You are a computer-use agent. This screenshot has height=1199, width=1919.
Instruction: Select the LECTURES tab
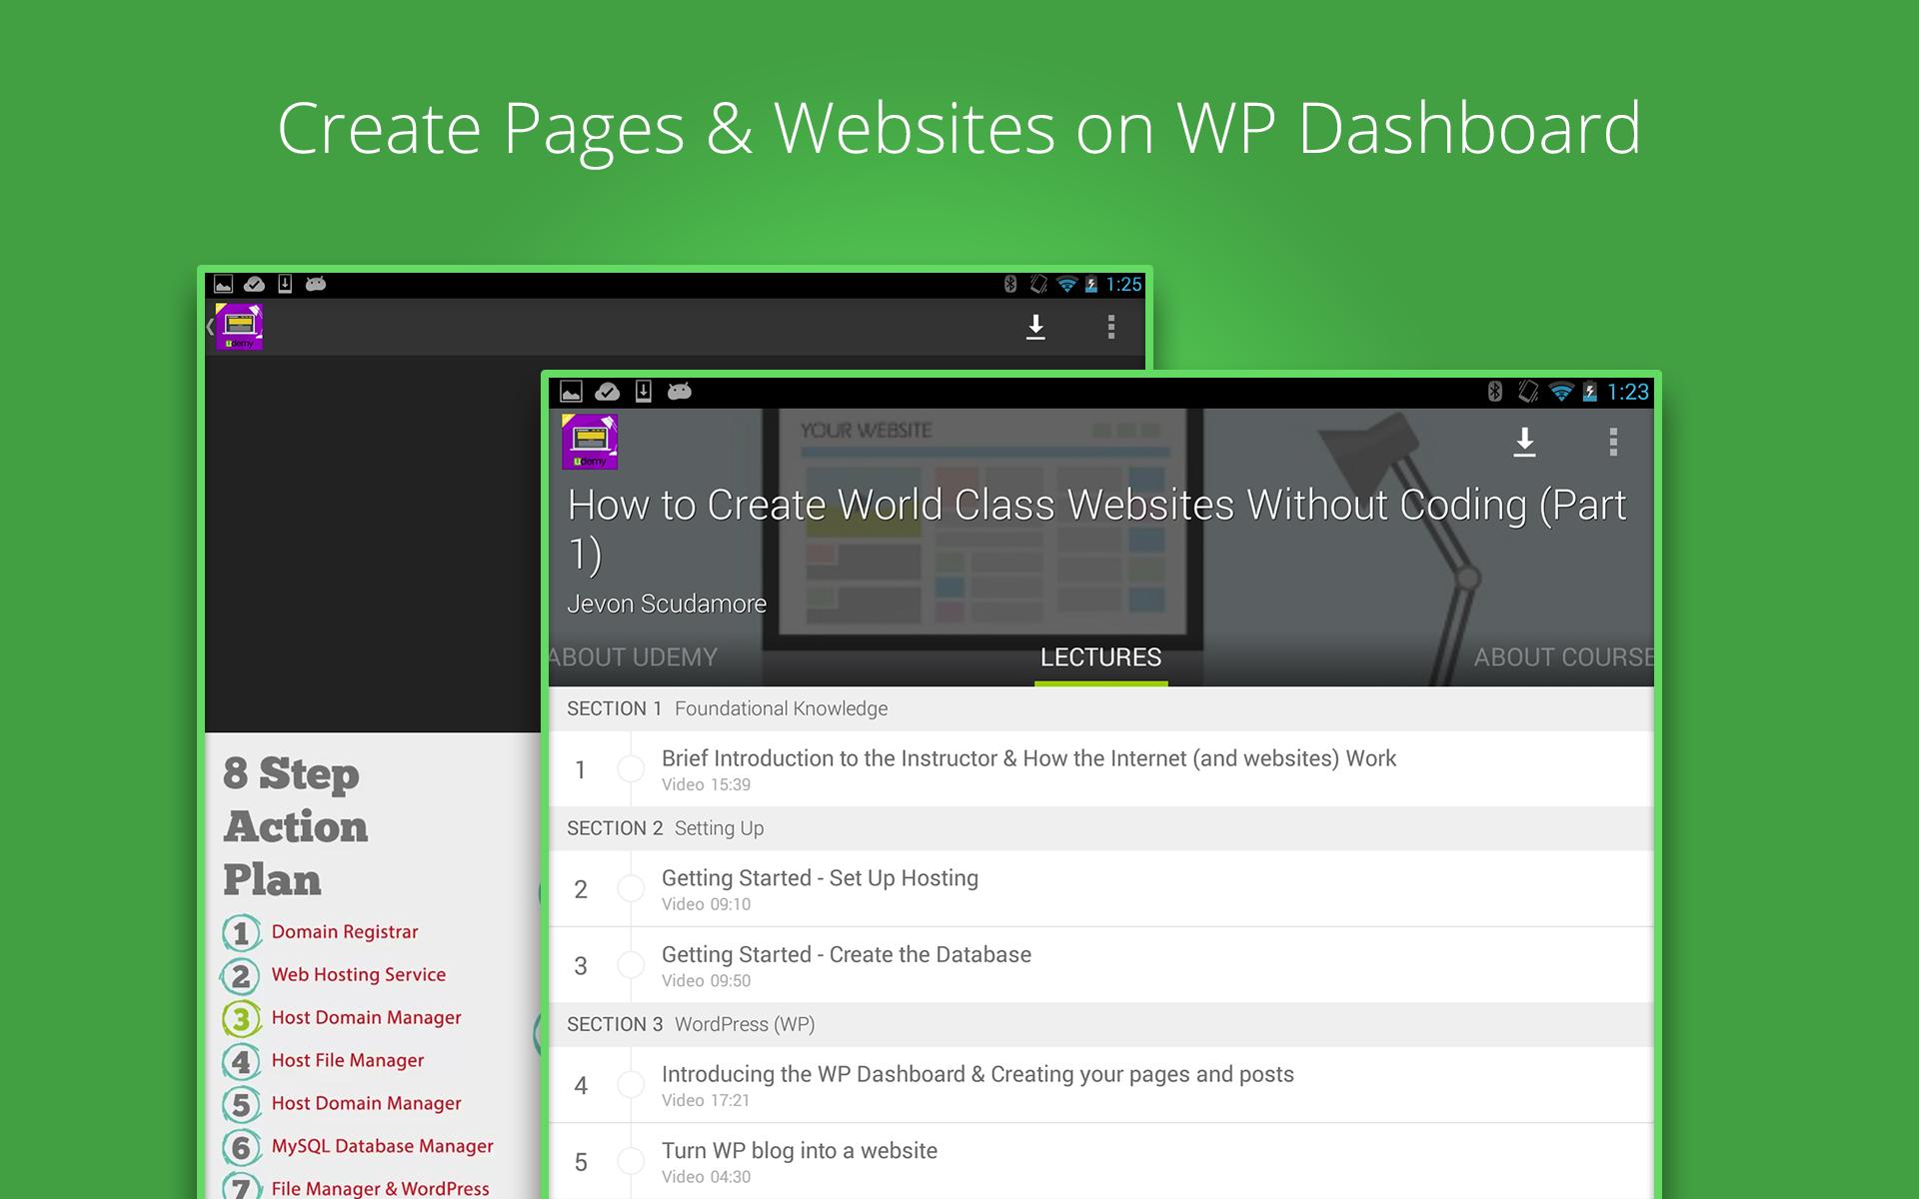[x=1100, y=657]
